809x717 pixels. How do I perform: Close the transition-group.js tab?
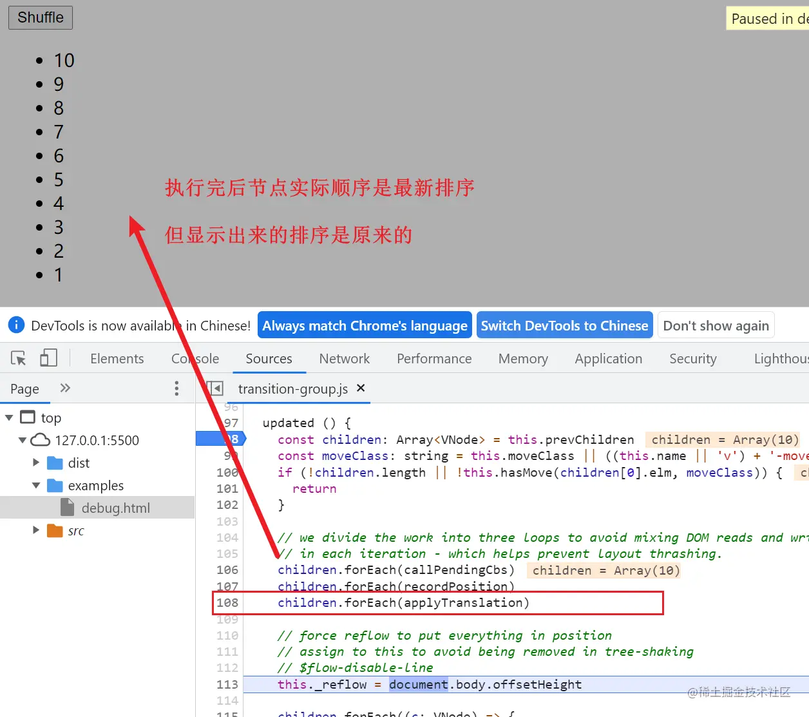[x=361, y=388]
